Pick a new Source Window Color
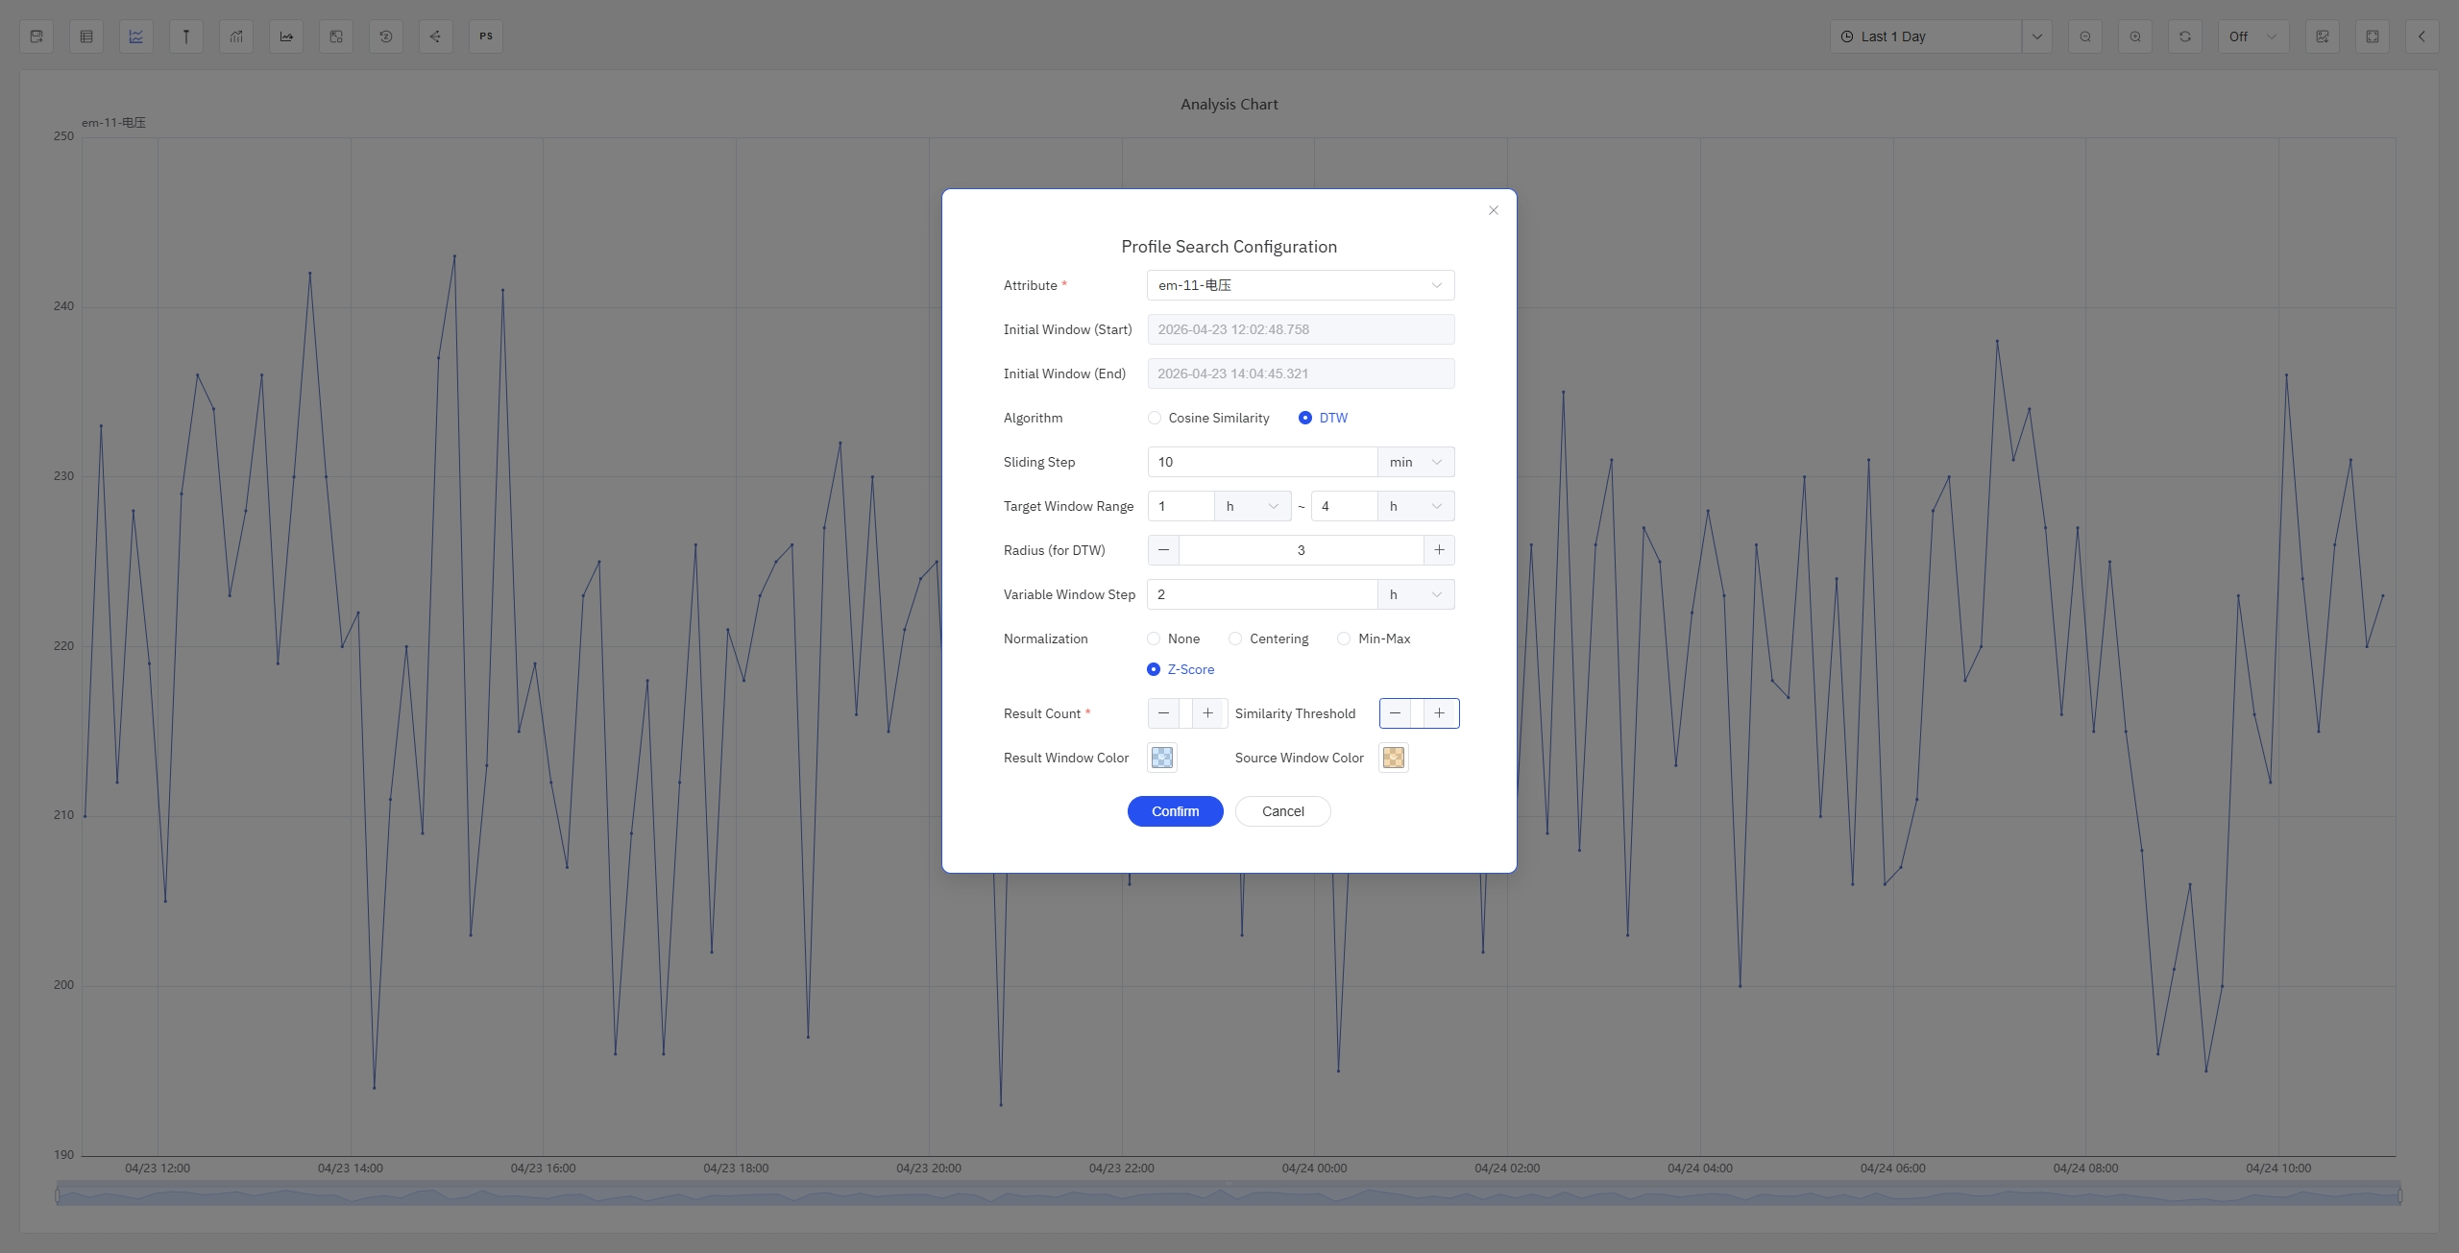 point(1392,758)
